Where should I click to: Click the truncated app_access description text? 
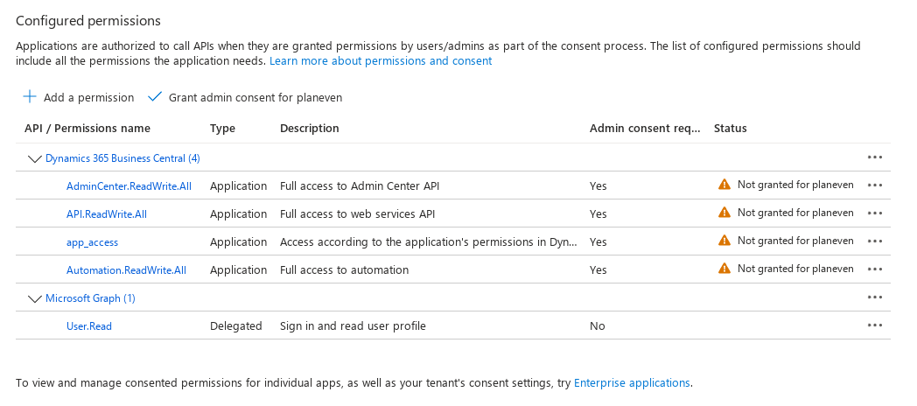point(429,242)
